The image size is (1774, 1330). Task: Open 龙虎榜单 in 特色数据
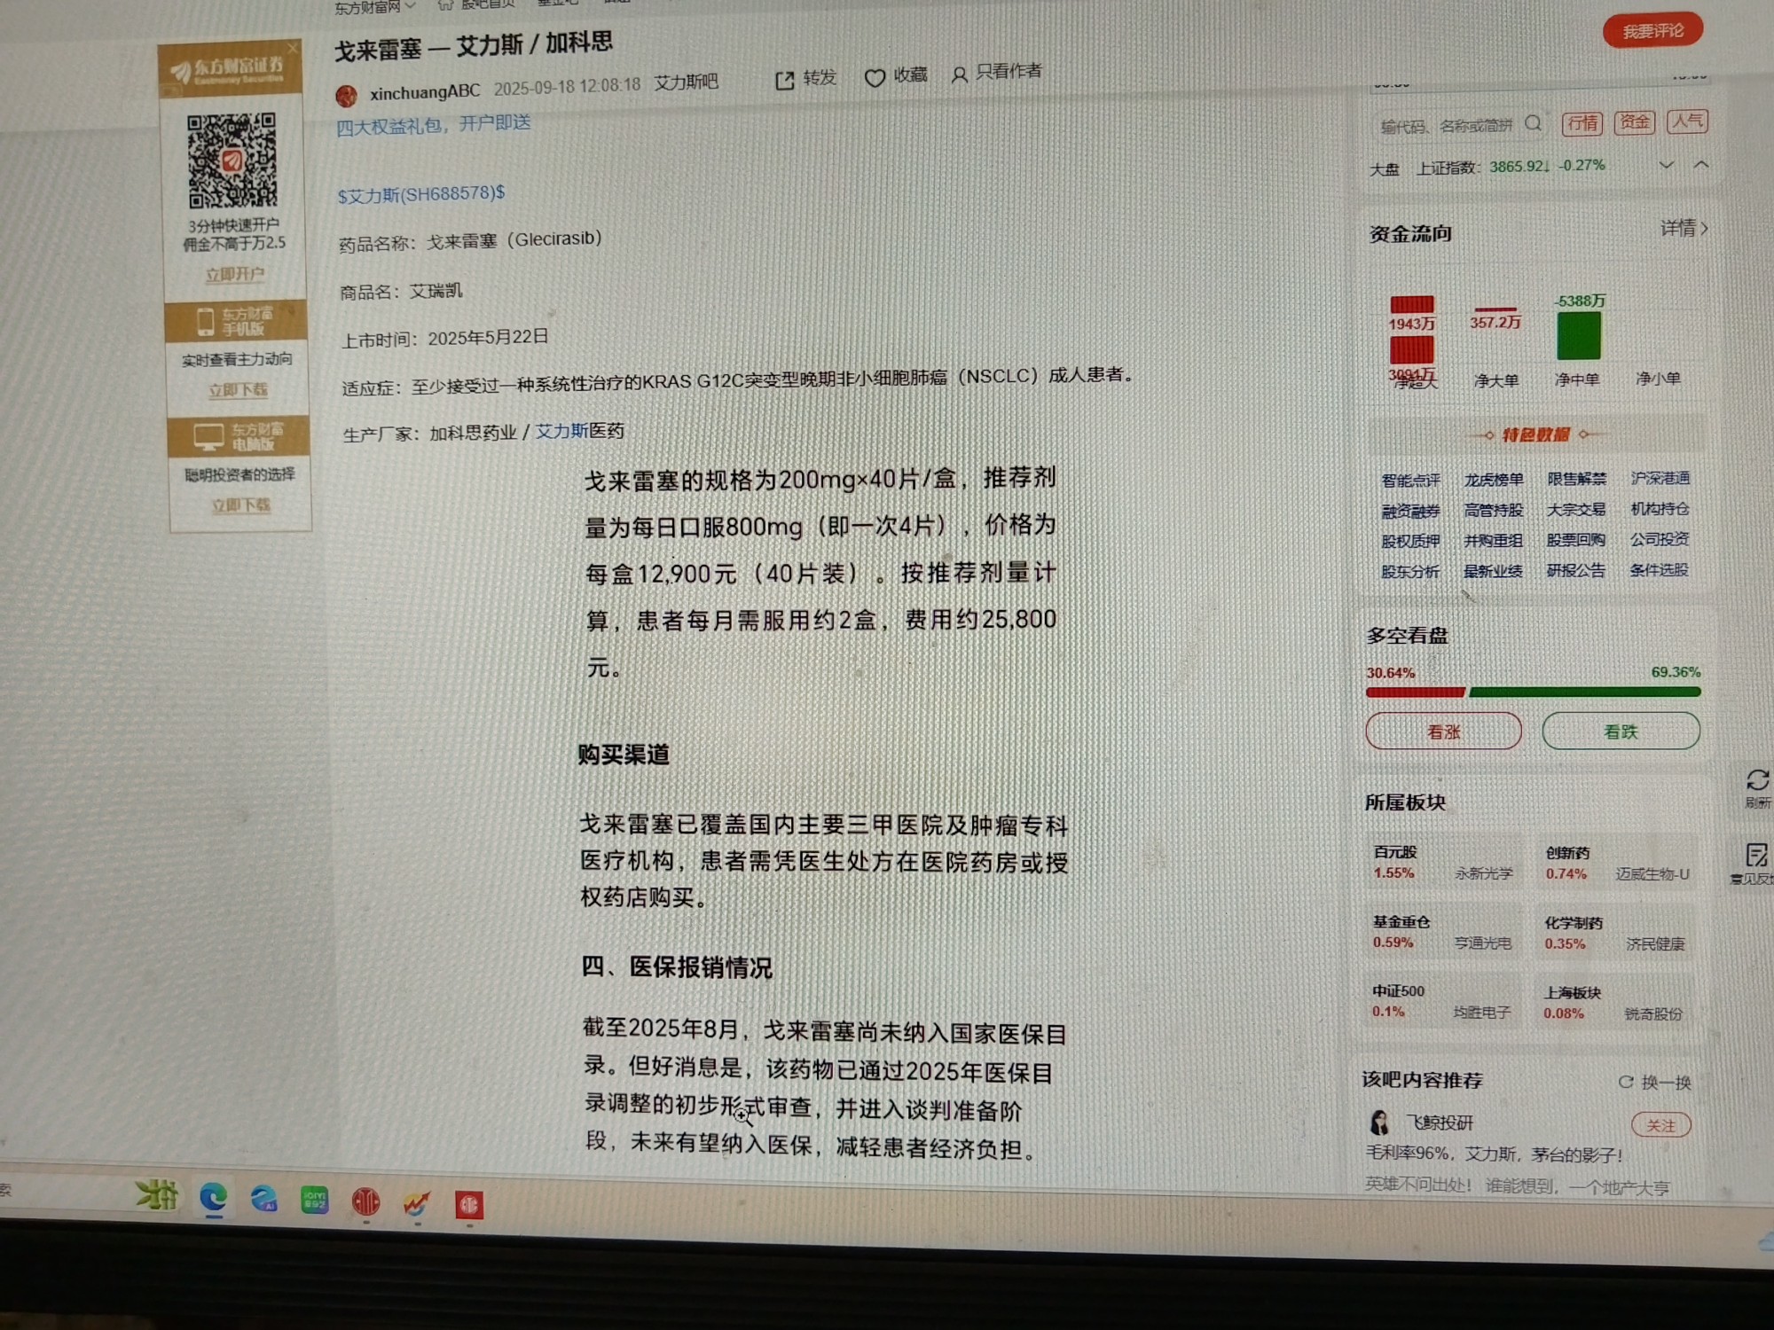point(1494,480)
